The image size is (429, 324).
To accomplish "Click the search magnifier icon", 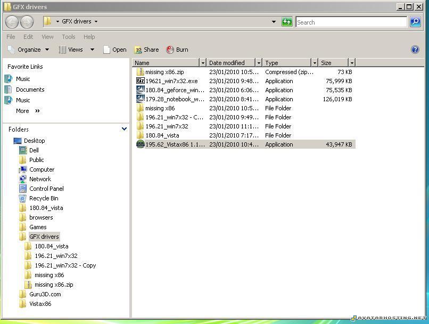I will click(x=415, y=22).
